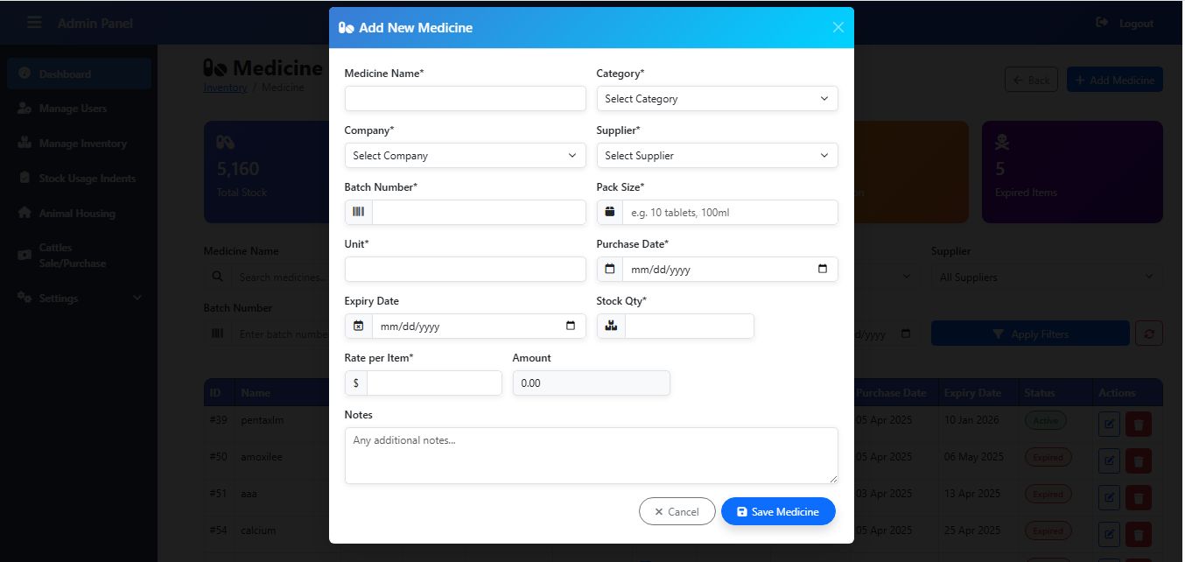1185x562 pixels.
Task: Expand the Select Company dropdown
Action: [465, 156]
